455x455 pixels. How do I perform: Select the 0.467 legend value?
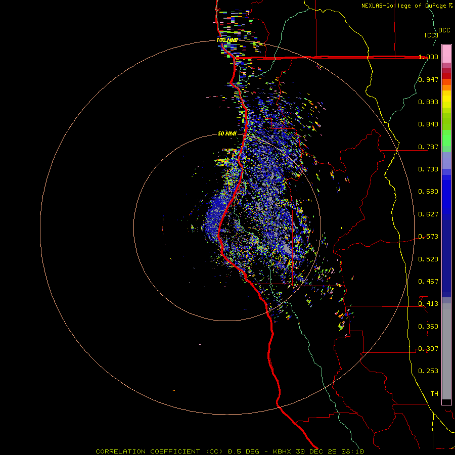428,282
